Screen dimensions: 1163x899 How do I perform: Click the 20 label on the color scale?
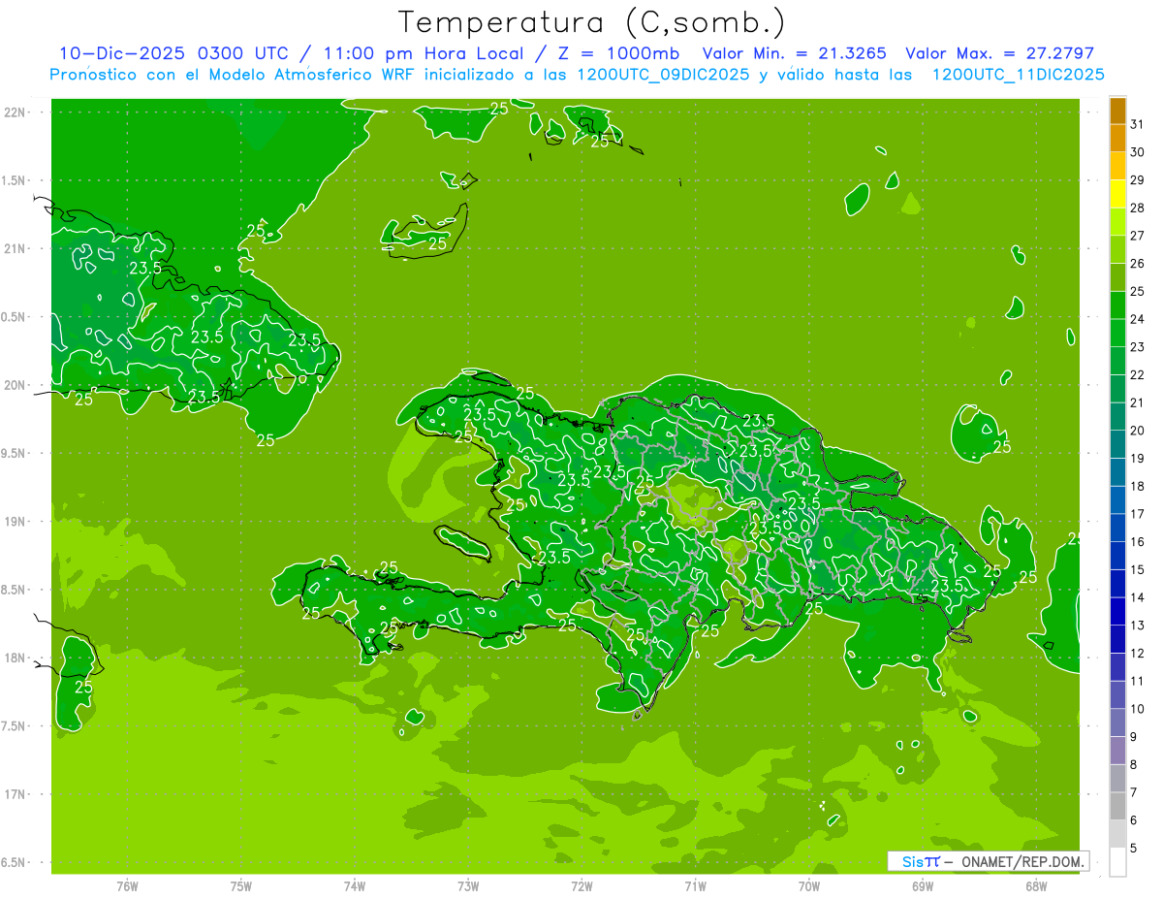click(1137, 431)
